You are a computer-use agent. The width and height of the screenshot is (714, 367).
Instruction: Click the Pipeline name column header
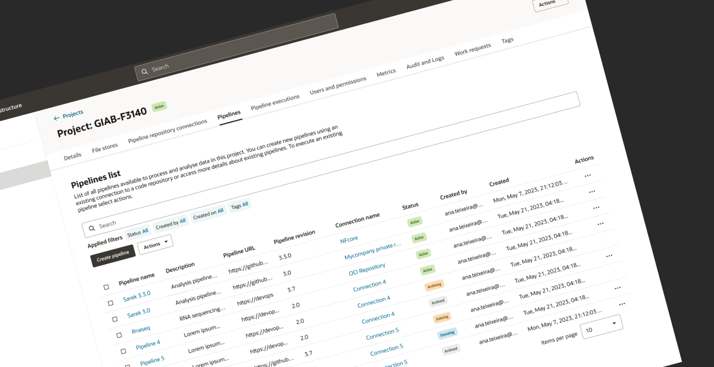point(137,279)
